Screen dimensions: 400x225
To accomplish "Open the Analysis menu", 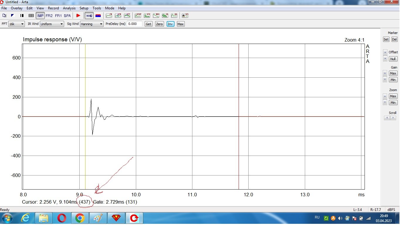I will (x=69, y=8).
